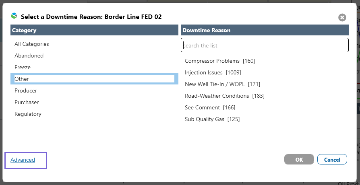
Task: Click the app logo icon in dialog title
Action: tap(14, 16)
